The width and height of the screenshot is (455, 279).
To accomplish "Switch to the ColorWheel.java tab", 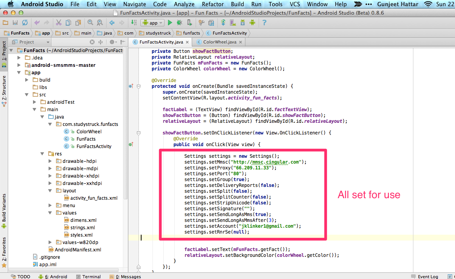I will pyautogui.click(x=219, y=42).
